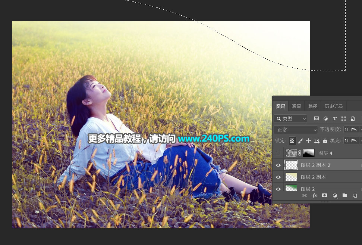This screenshot has height=245, width=362.
Task: Hide the 图层 2 layer
Action: pos(278,189)
